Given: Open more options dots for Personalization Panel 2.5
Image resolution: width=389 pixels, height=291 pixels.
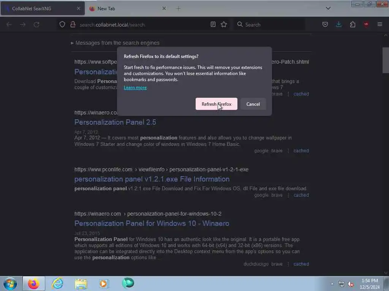Looking at the screenshot, I should pos(288,151).
